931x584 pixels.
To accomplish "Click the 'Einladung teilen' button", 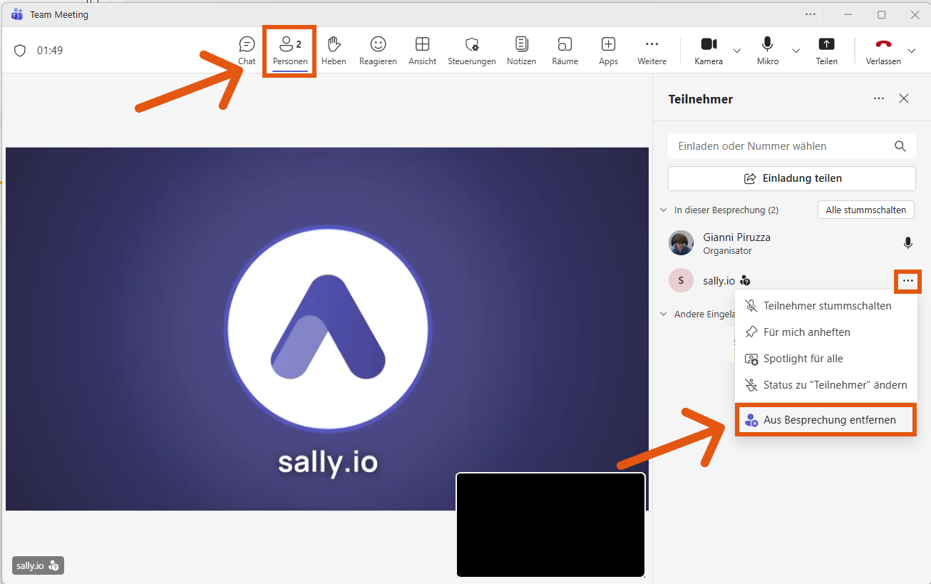I will [791, 178].
